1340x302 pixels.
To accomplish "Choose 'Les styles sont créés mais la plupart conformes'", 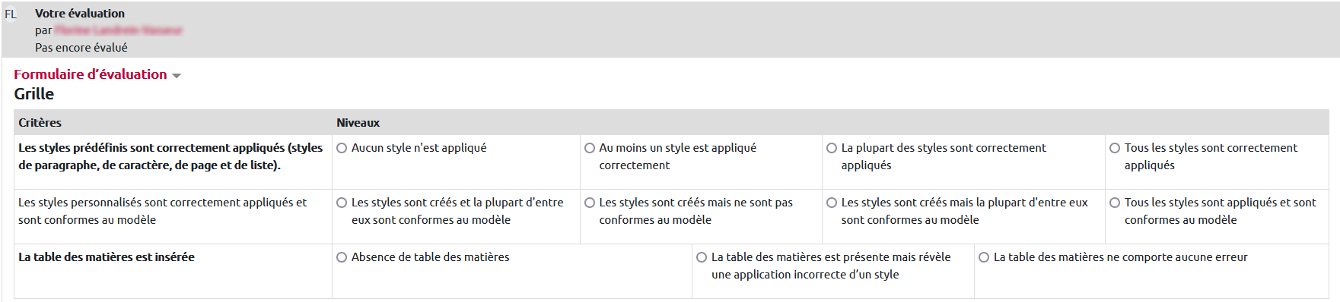I will pyautogui.click(x=832, y=203).
